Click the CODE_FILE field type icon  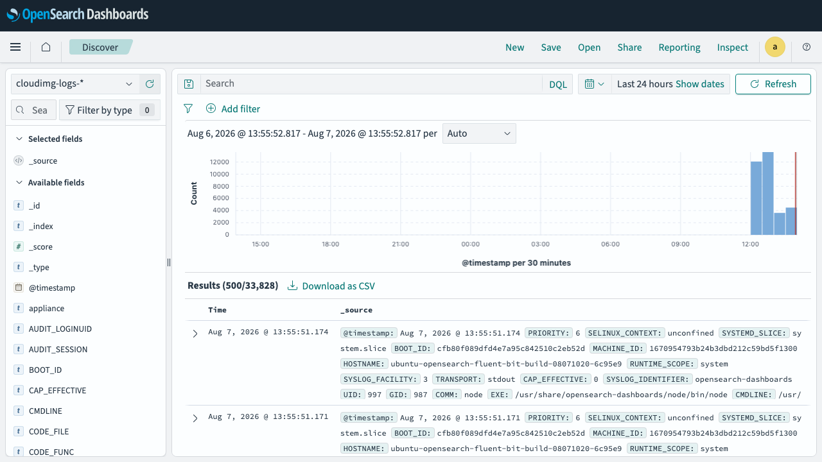[x=19, y=432]
